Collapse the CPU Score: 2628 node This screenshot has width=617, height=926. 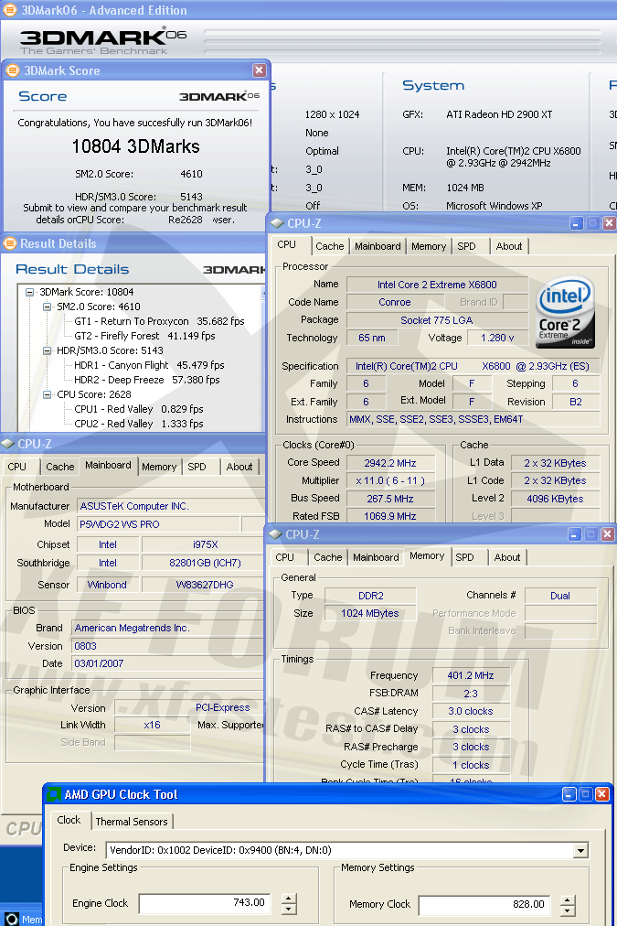pyautogui.click(x=48, y=394)
